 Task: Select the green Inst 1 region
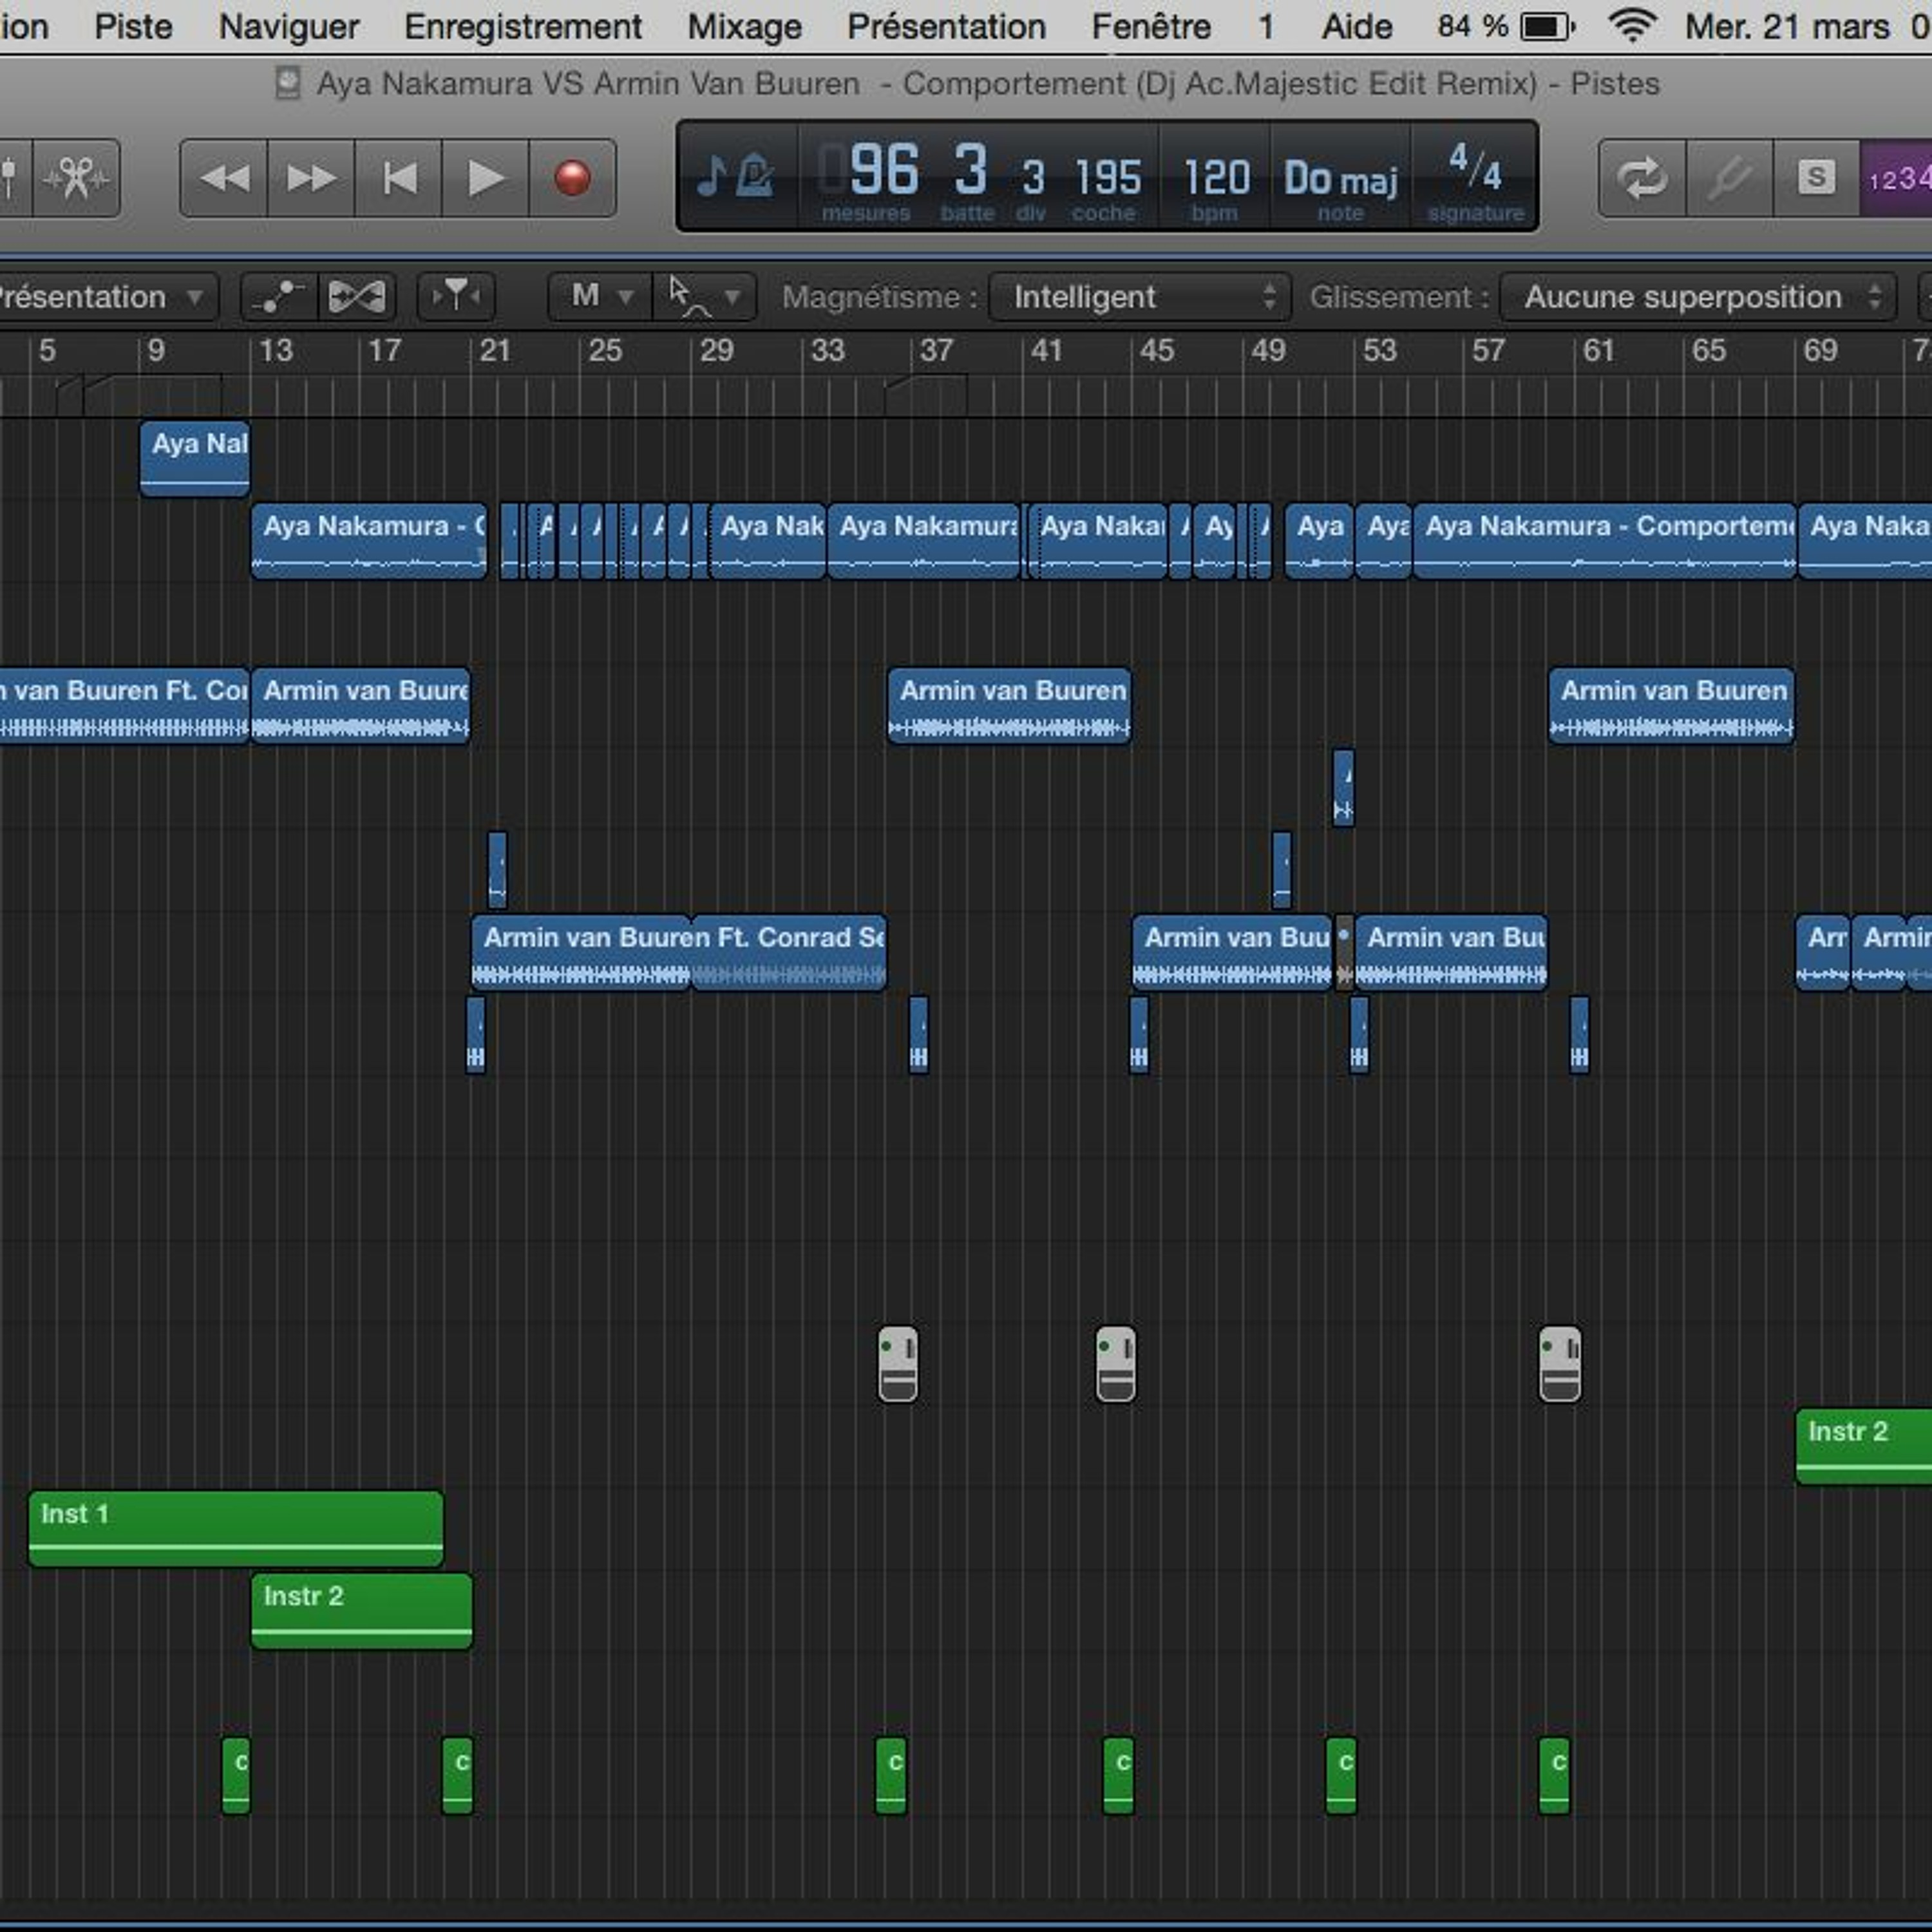pos(236,1527)
